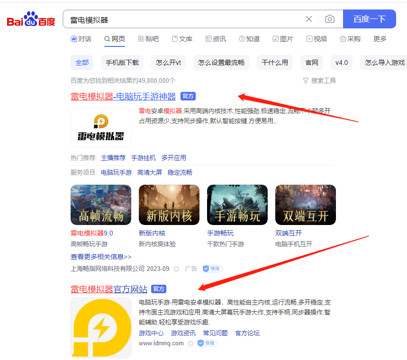The image size is (407, 360).
Task: Go to the 知道 tab
Action: coord(249,39)
